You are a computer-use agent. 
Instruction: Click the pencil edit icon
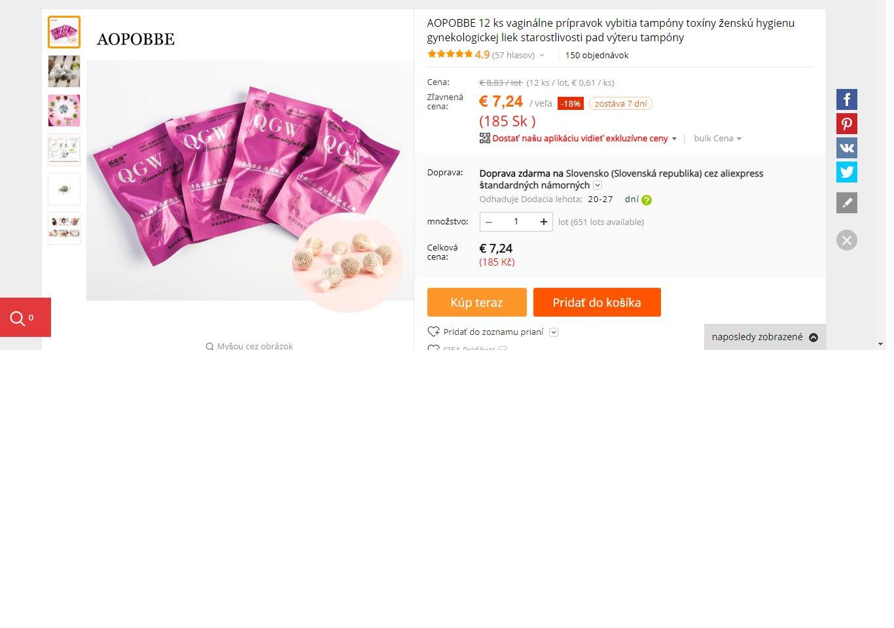tap(846, 203)
